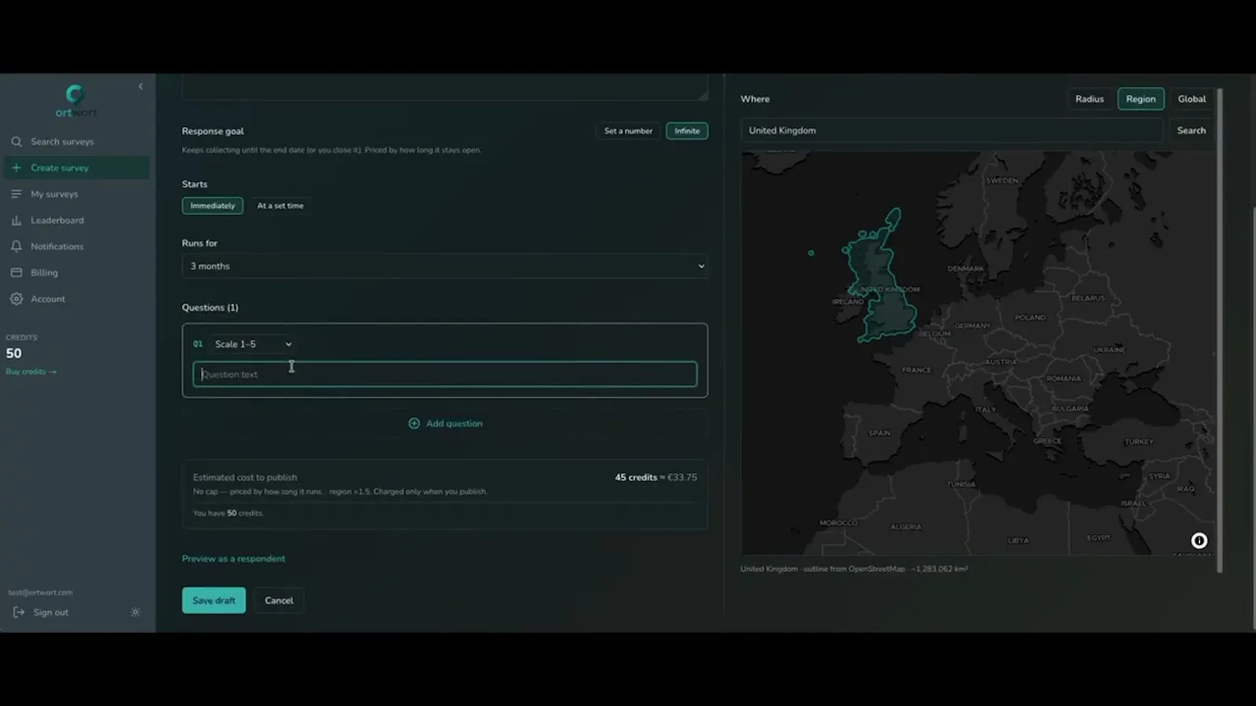Image resolution: width=1256 pixels, height=706 pixels.
Task: Switch location mode to Radius
Action: [1090, 99]
